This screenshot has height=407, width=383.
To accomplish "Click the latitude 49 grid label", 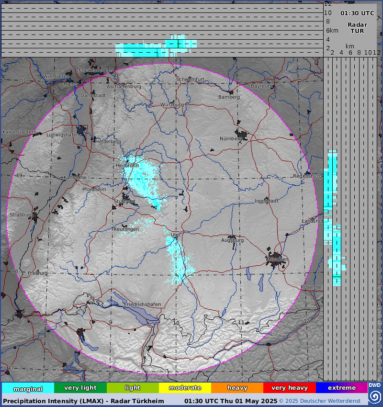I will pos(19,175).
